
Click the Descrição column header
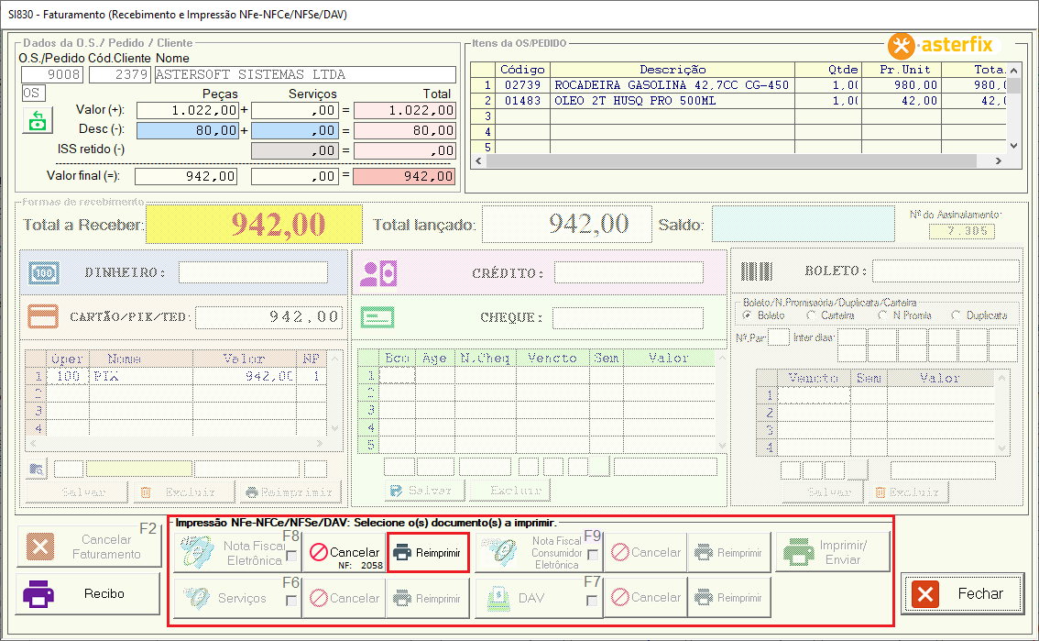pos(673,70)
